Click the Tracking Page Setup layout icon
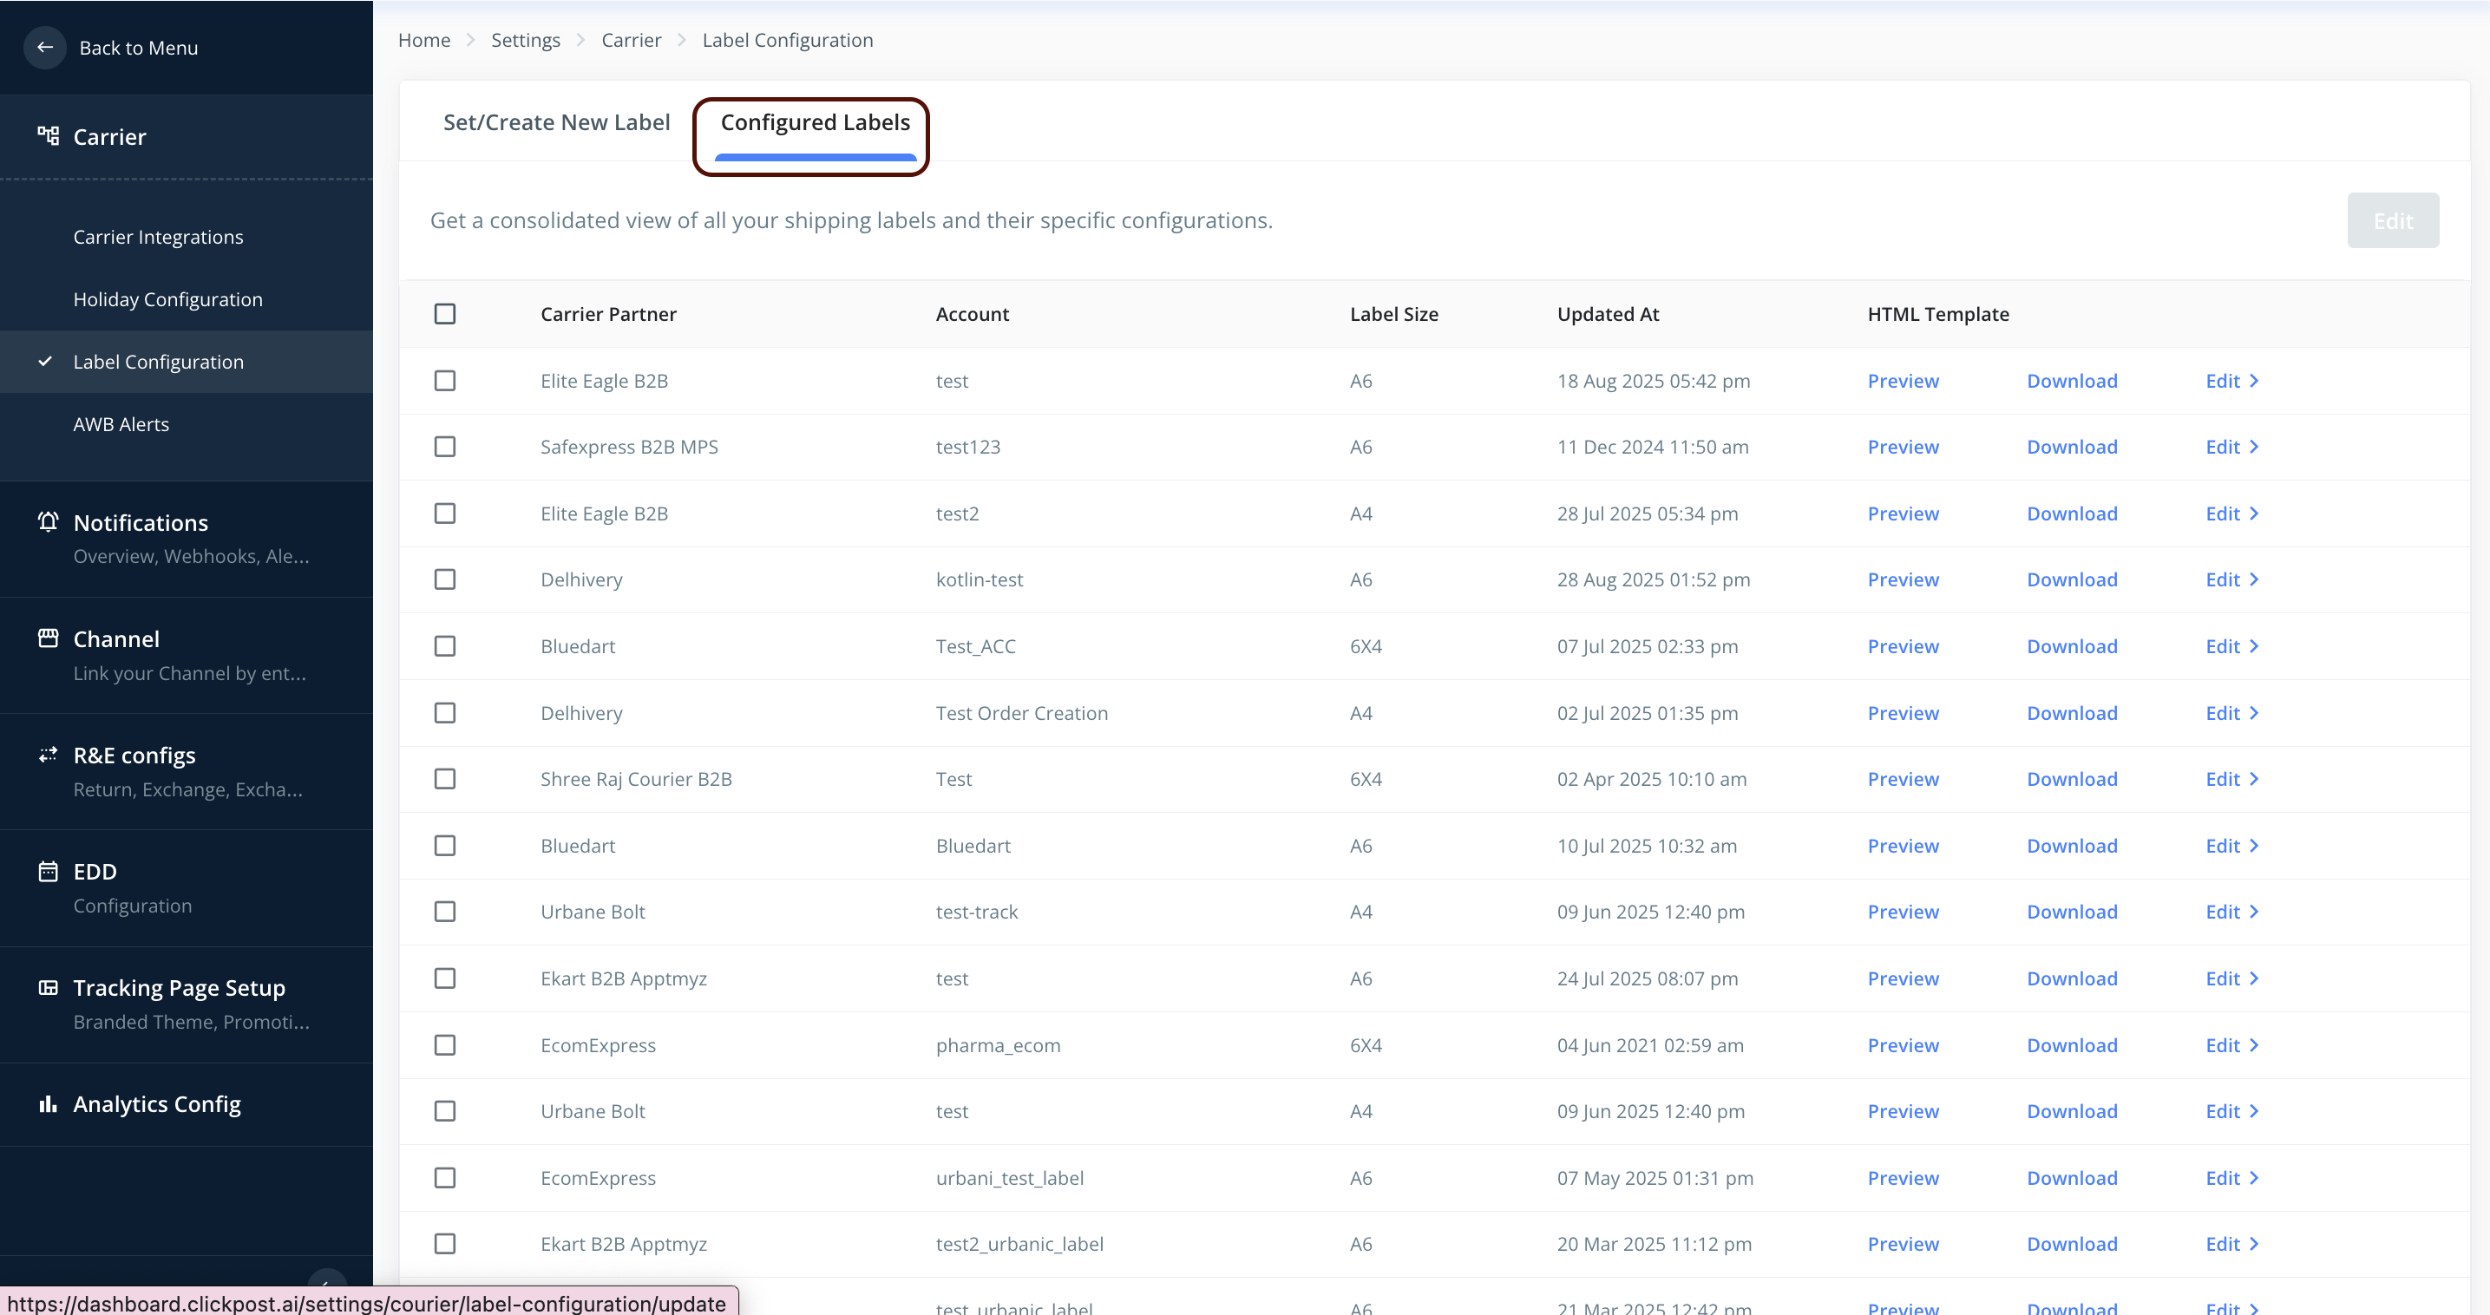The height and width of the screenshot is (1315, 2490). point(48,986)
